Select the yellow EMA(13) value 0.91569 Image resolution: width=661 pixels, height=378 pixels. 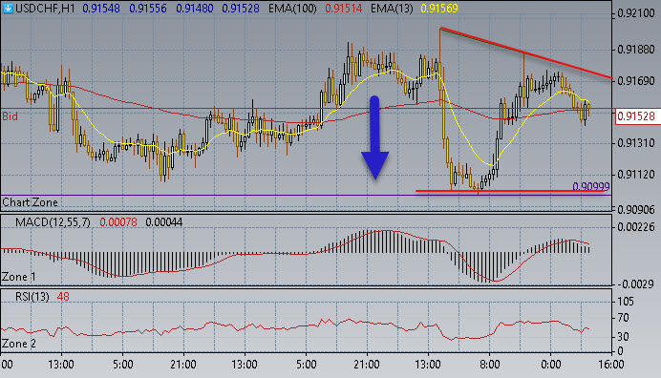(439, 8)
